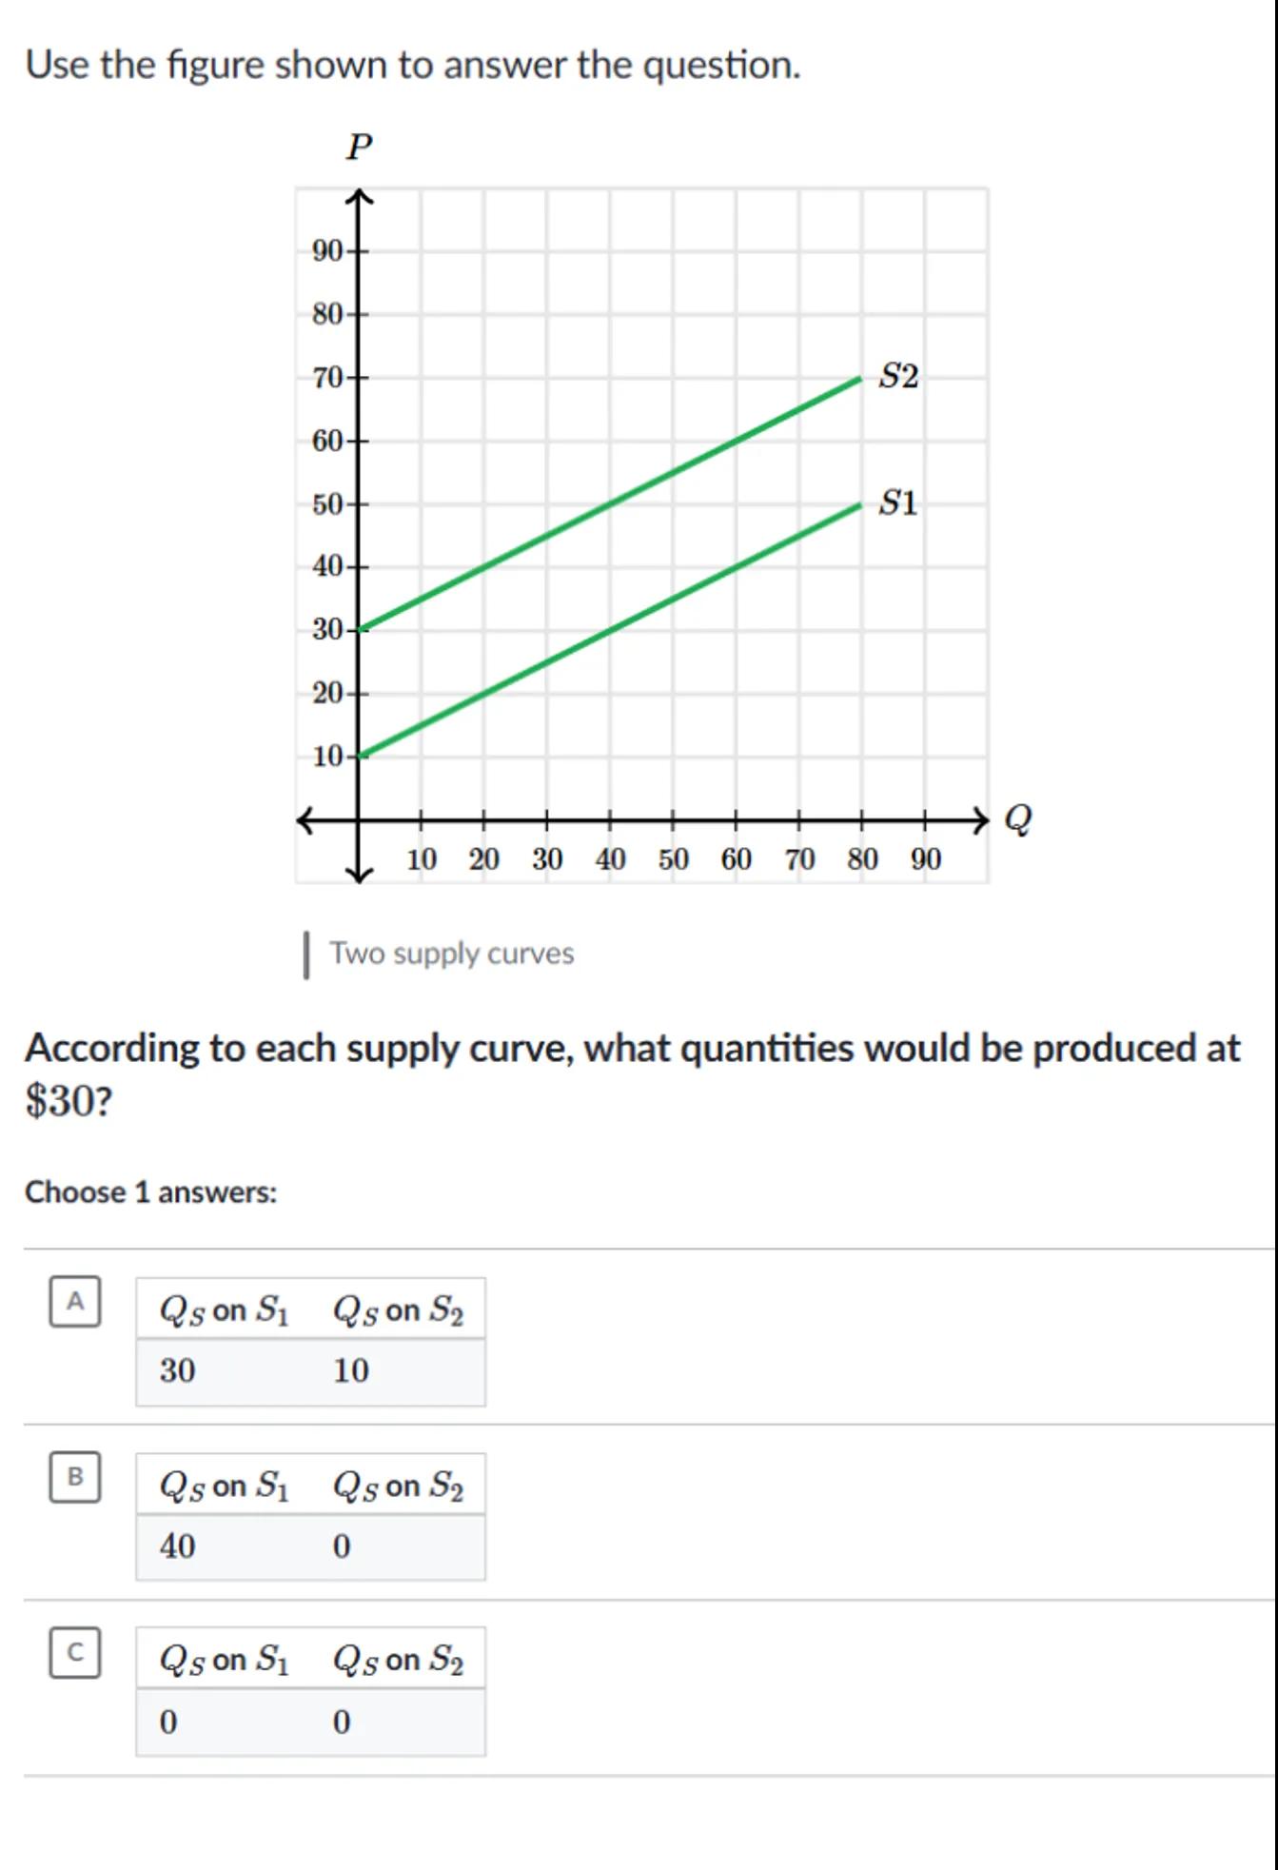Click the S1 curve label on the graph
Image resolution: width=1278 pixels, height=1870 pixels.
(x=898, y=502)
